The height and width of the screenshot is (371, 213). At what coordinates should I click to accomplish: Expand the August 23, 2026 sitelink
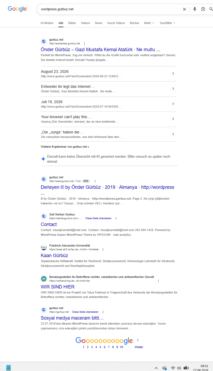(109, 74)
